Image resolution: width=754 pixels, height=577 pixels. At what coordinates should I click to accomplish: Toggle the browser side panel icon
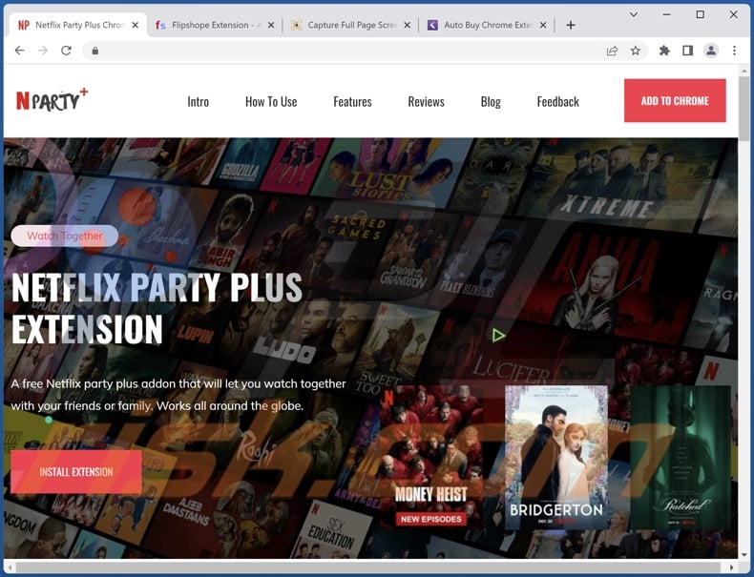pos(687,51)
